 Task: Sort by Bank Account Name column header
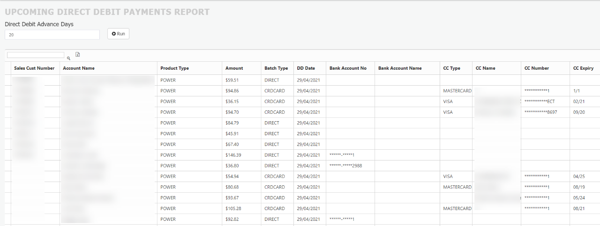(400, 68)
